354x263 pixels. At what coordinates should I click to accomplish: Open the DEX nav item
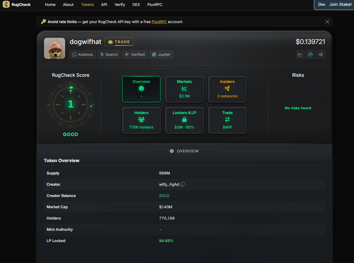tap(136, 5)
